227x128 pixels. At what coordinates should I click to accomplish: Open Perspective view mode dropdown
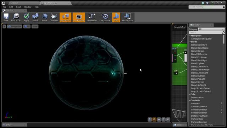15,26
